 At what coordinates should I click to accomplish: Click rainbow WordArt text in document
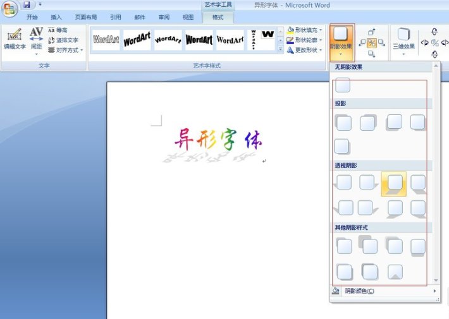218,140
